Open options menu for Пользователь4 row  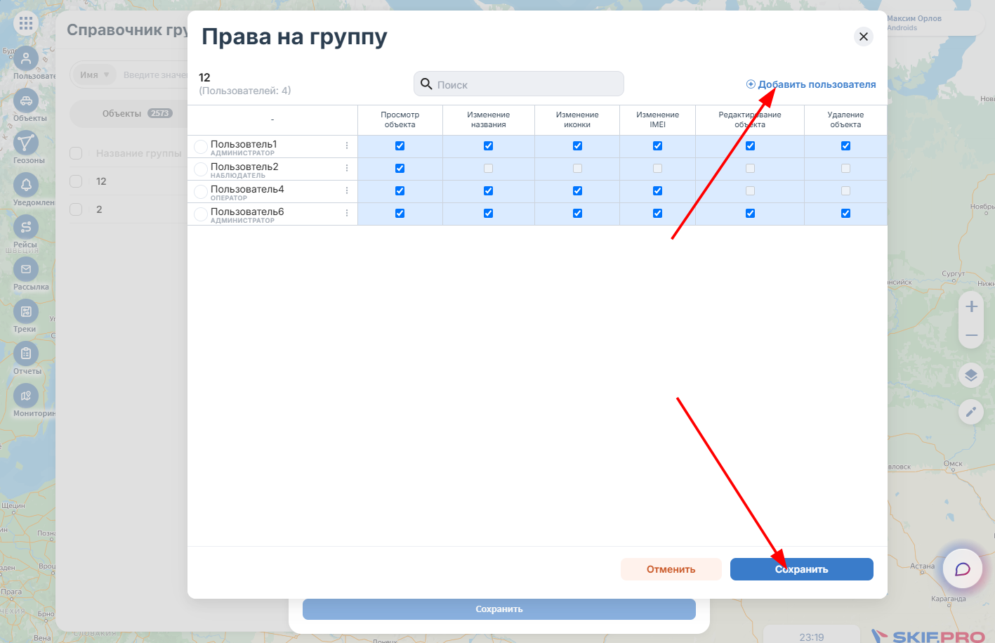coord(347,190)
